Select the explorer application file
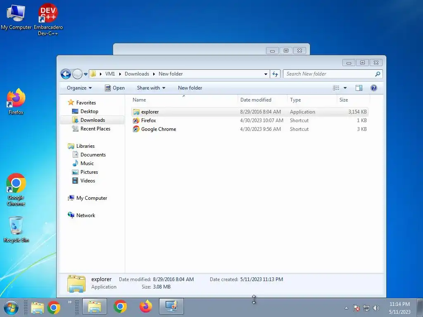423x317 pixels. (x=250, y=112)
